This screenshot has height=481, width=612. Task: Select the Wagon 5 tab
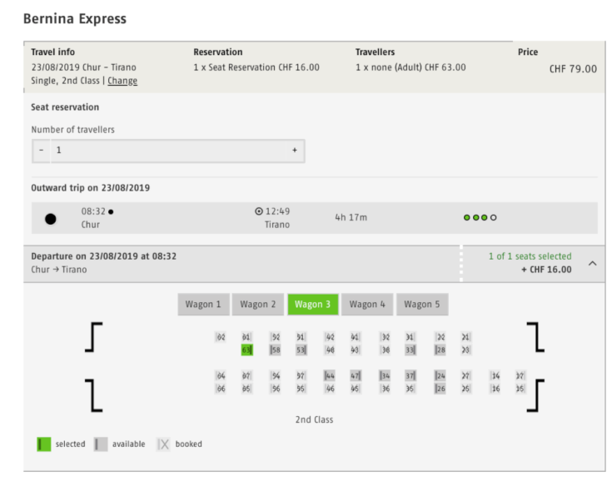point(422,305)
